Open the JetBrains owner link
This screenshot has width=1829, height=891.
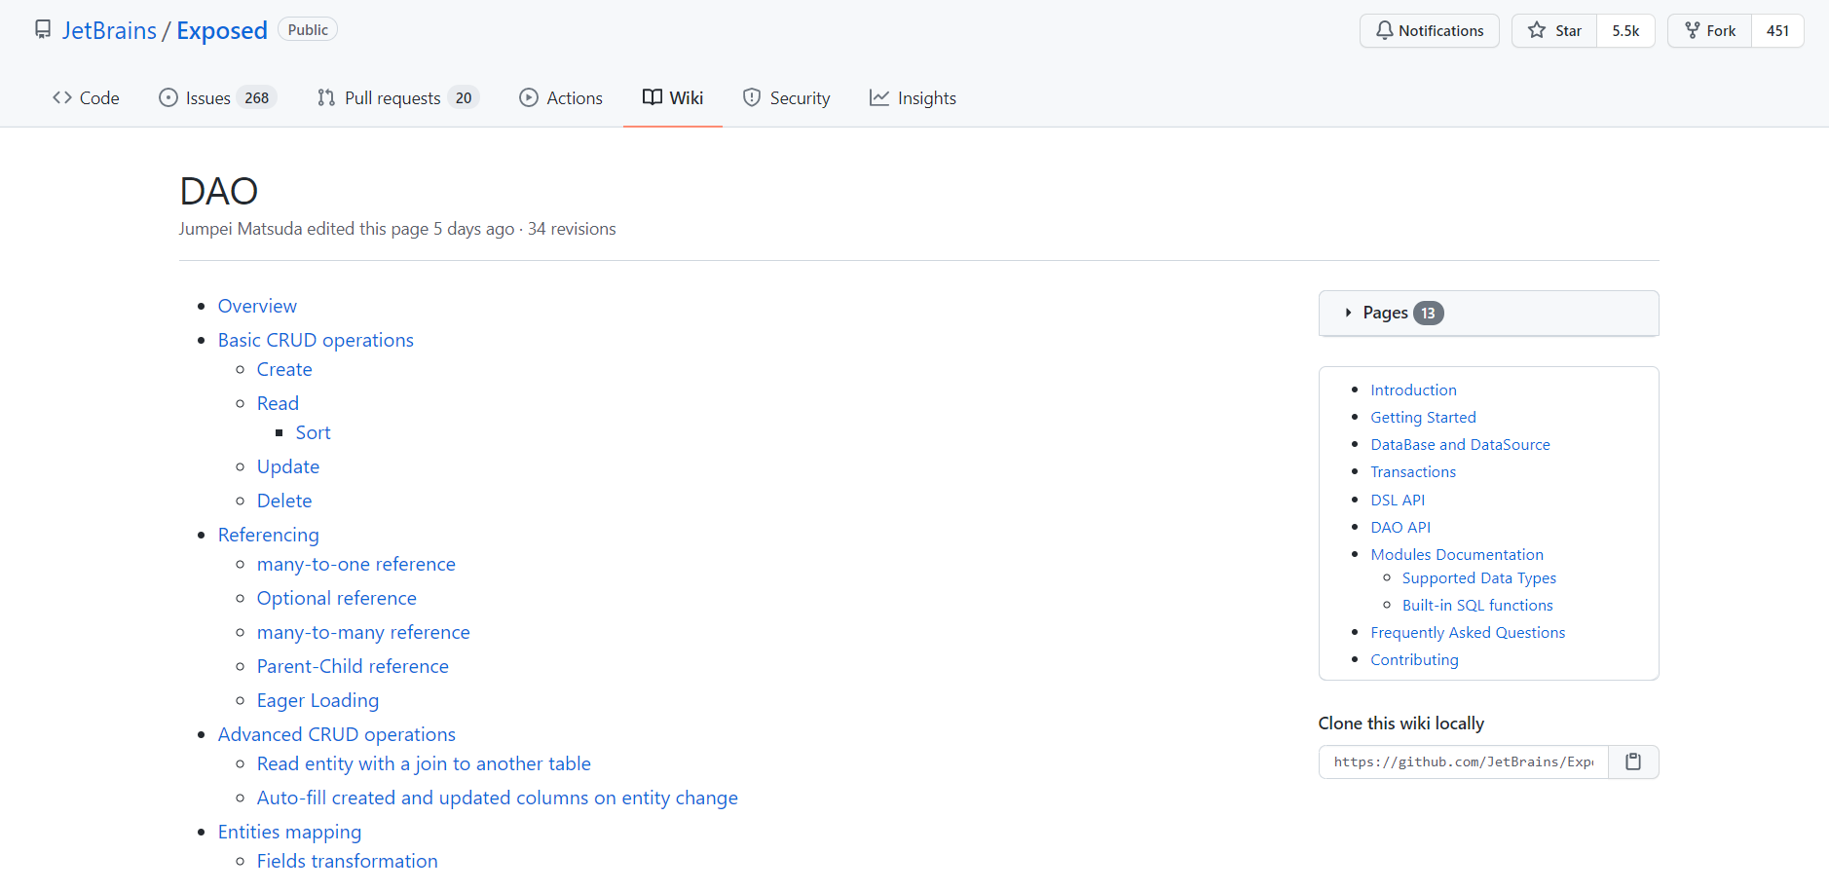coord(109,30)
